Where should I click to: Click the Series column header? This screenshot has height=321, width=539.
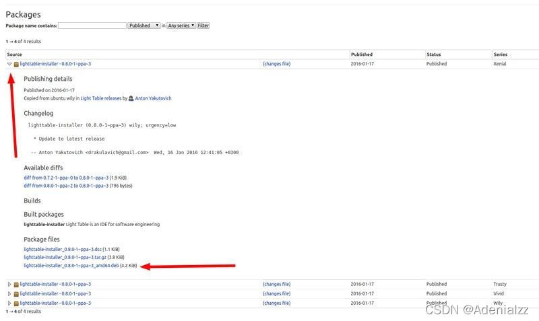coord(500,55)
